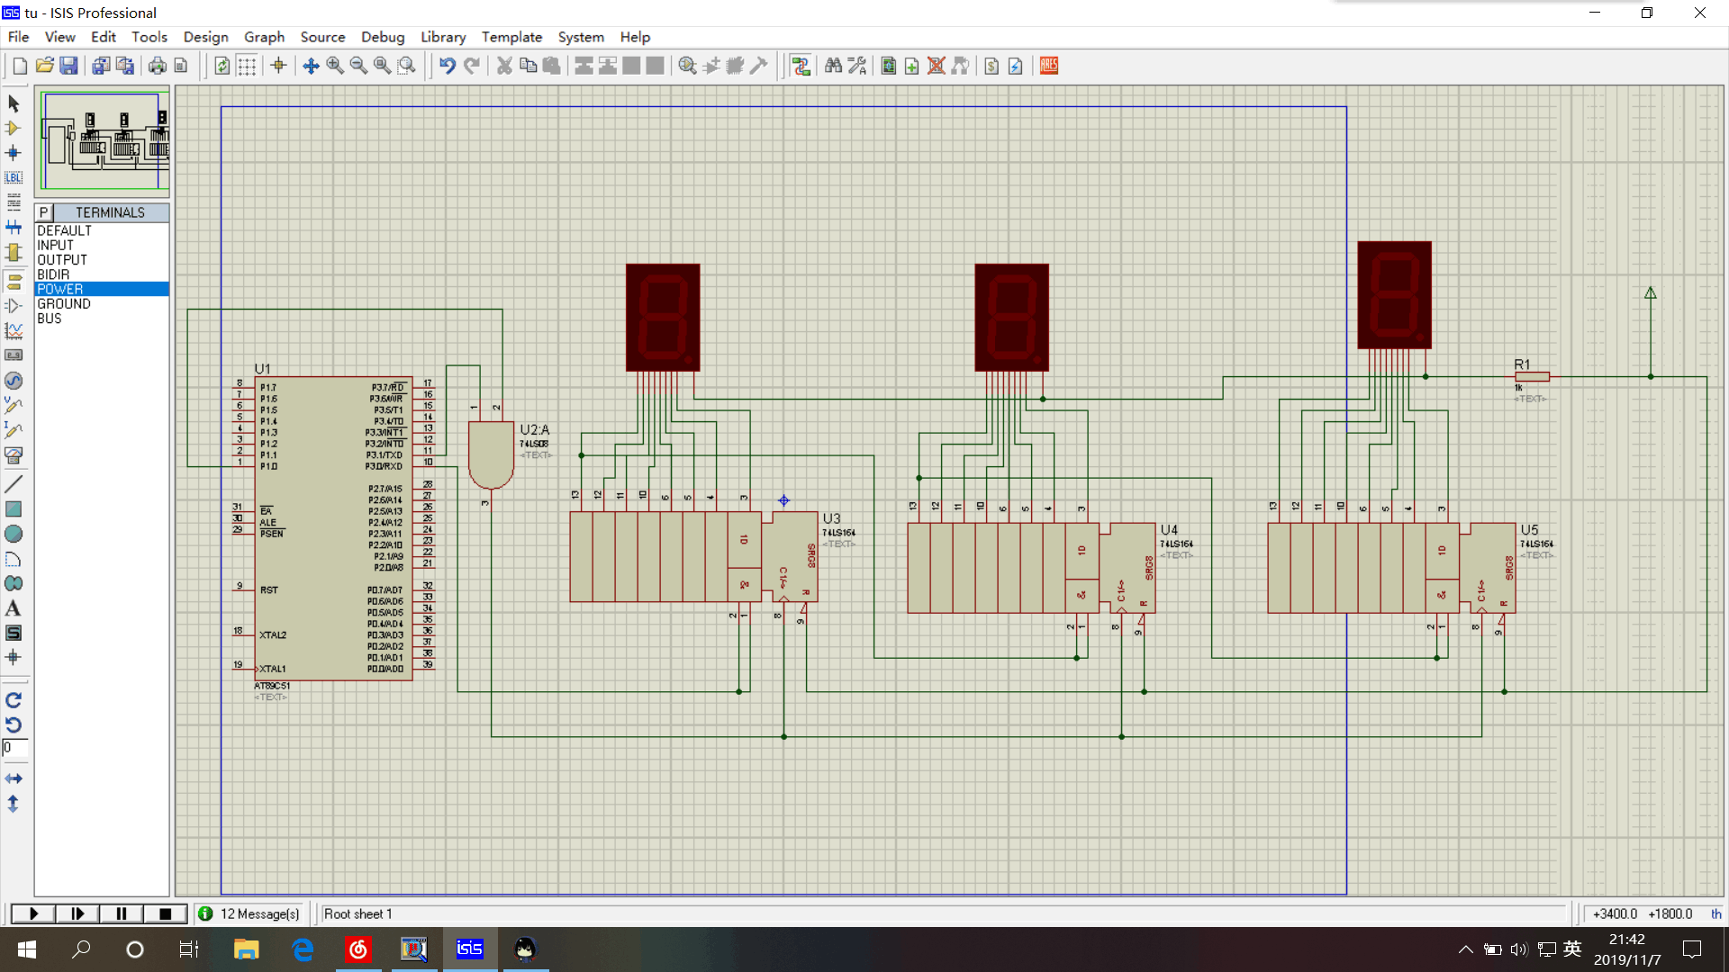The height and width of the screenshot is (972, 1729).
Task: Step the simulation forward
Action: (77, 913)
